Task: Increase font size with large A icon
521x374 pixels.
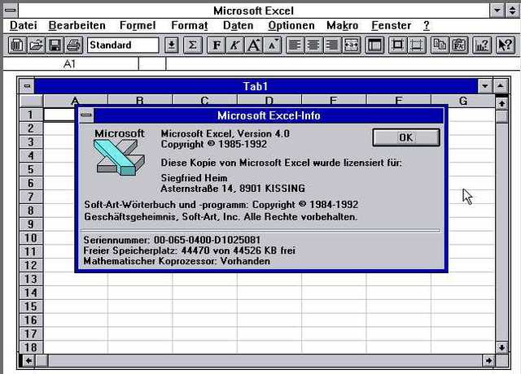Action: 254,45
